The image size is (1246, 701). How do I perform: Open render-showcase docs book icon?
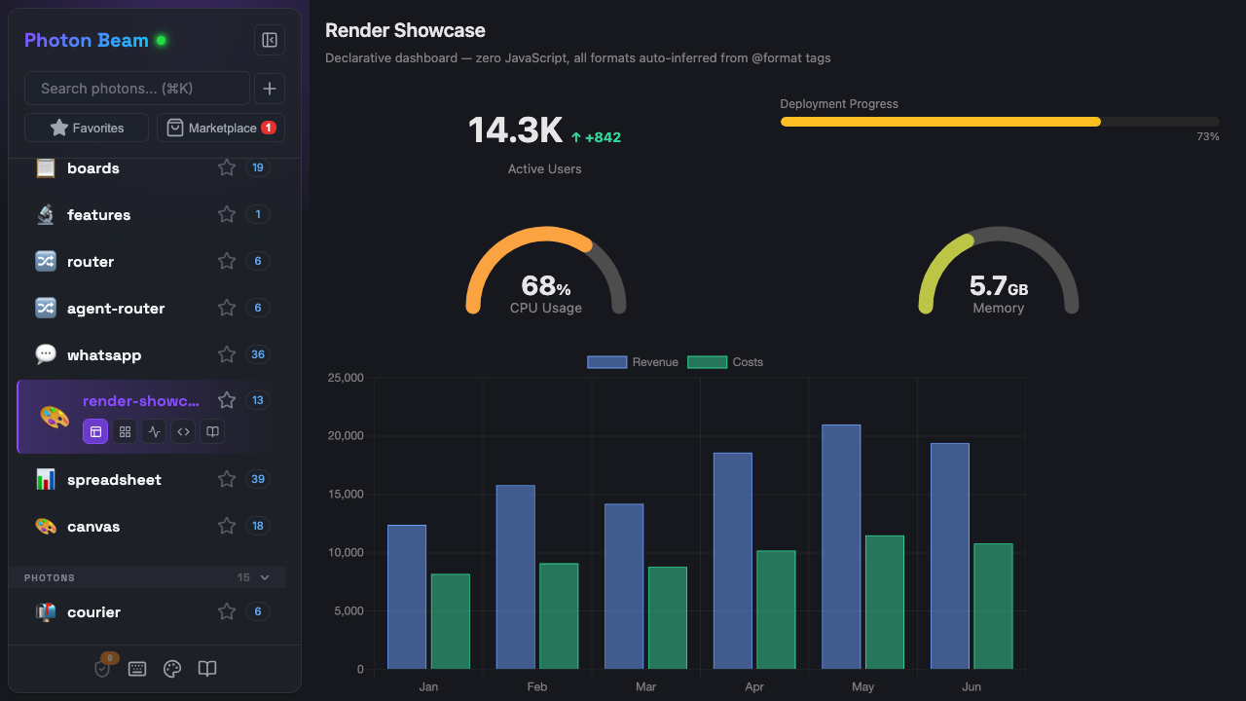212,431
